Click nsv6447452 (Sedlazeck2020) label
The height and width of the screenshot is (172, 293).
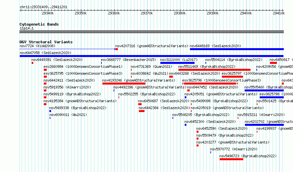[x=213, y=87]
